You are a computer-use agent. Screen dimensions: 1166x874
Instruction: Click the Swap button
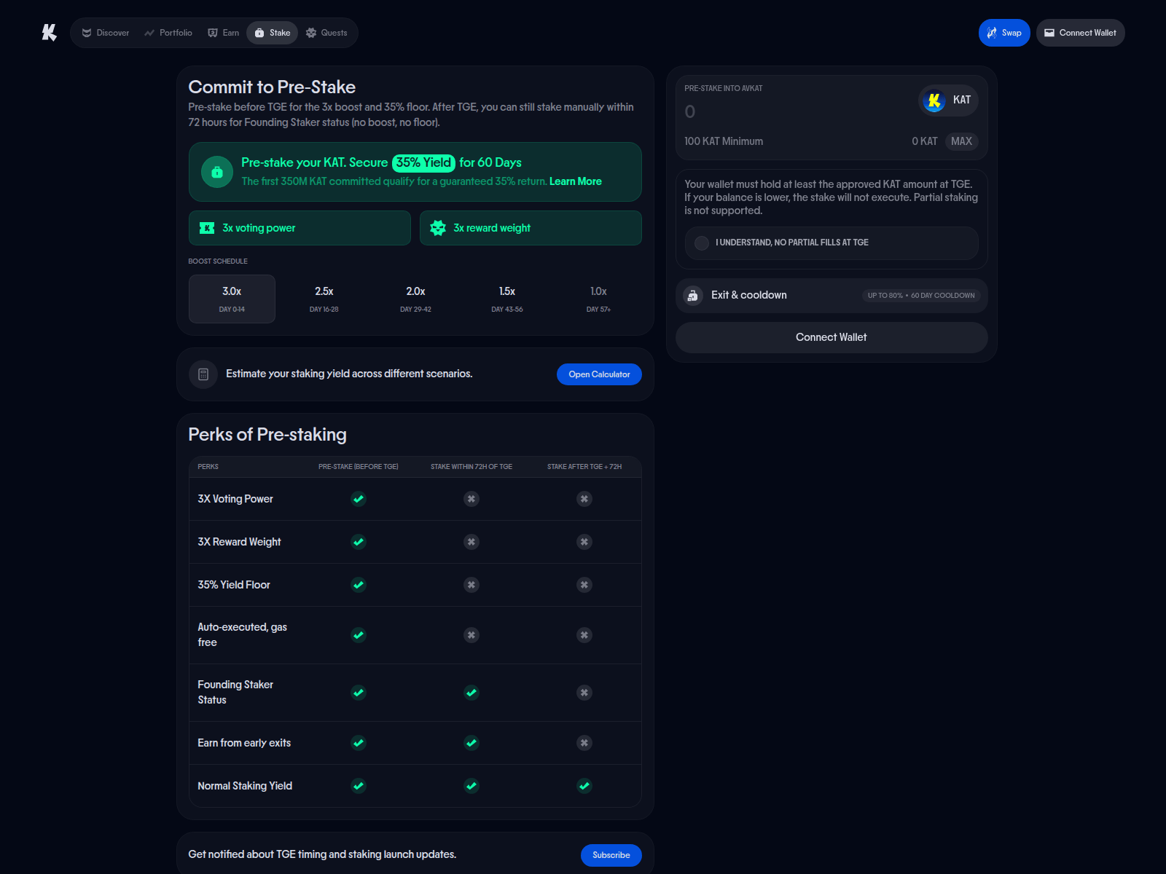1004,33
